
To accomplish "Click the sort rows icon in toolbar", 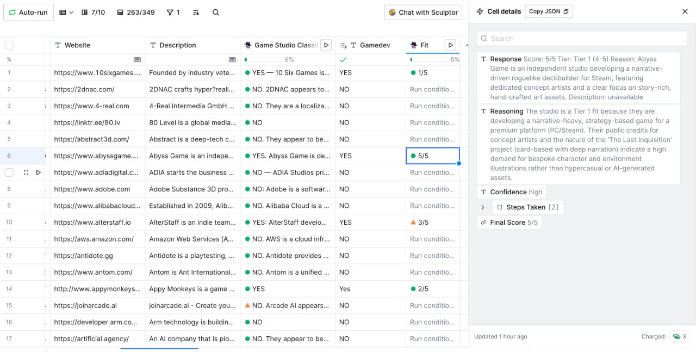I will tap(196, 13).
